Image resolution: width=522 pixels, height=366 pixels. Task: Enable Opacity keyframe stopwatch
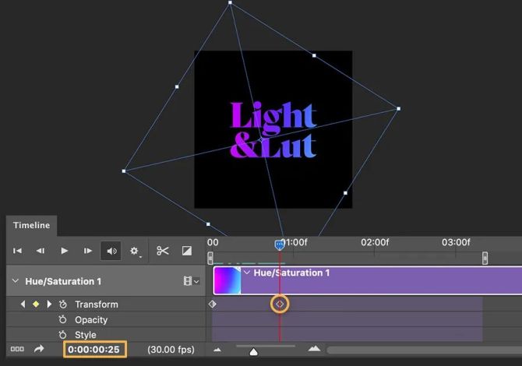[62, 319]
